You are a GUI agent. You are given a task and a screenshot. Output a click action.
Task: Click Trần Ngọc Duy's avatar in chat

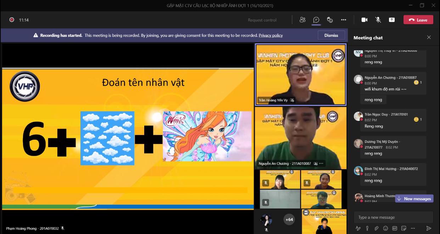[359, 116]
